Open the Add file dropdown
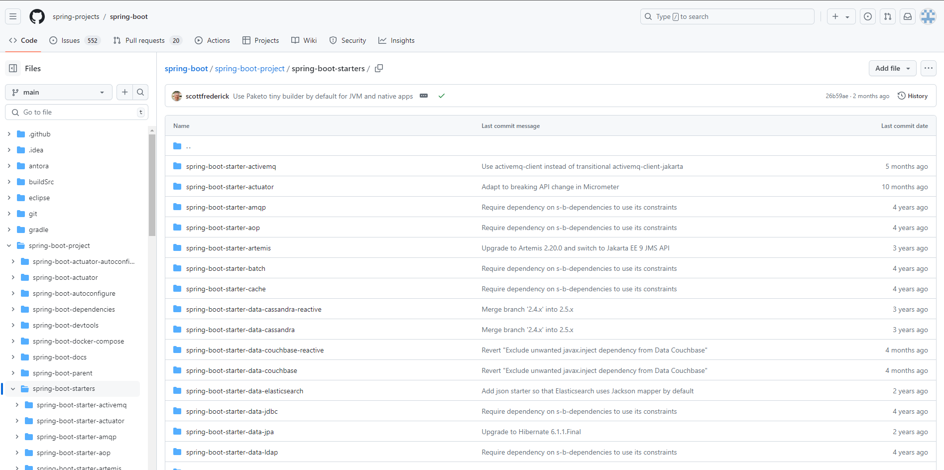Viewport: 944px width, 470px height. pyautogui.click(x=893, y=68)
